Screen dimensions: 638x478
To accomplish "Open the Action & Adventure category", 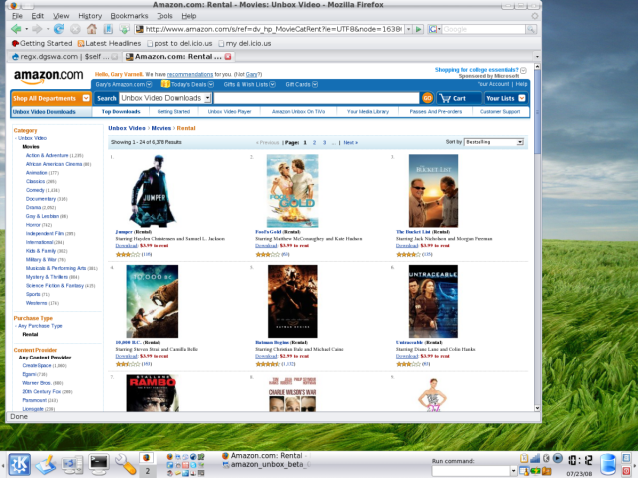I will click(47, 155).
